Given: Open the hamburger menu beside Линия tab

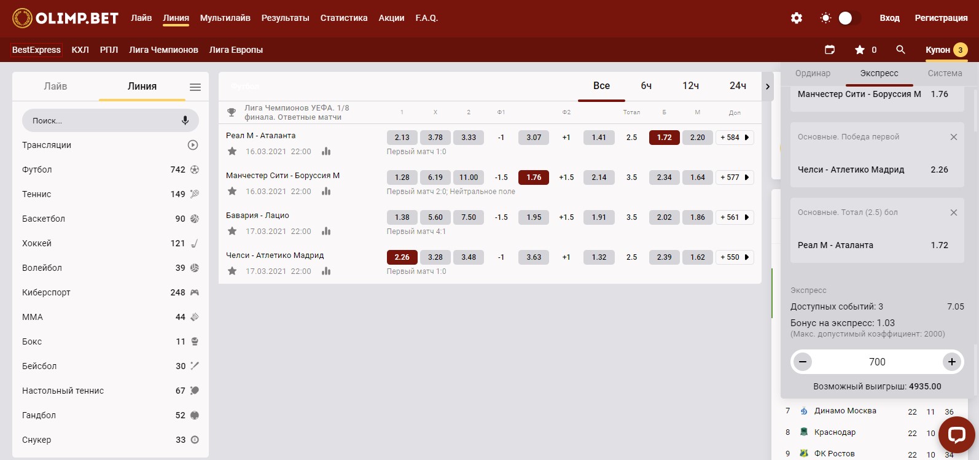Looking at the screenshot, I should tap(195, 87).
